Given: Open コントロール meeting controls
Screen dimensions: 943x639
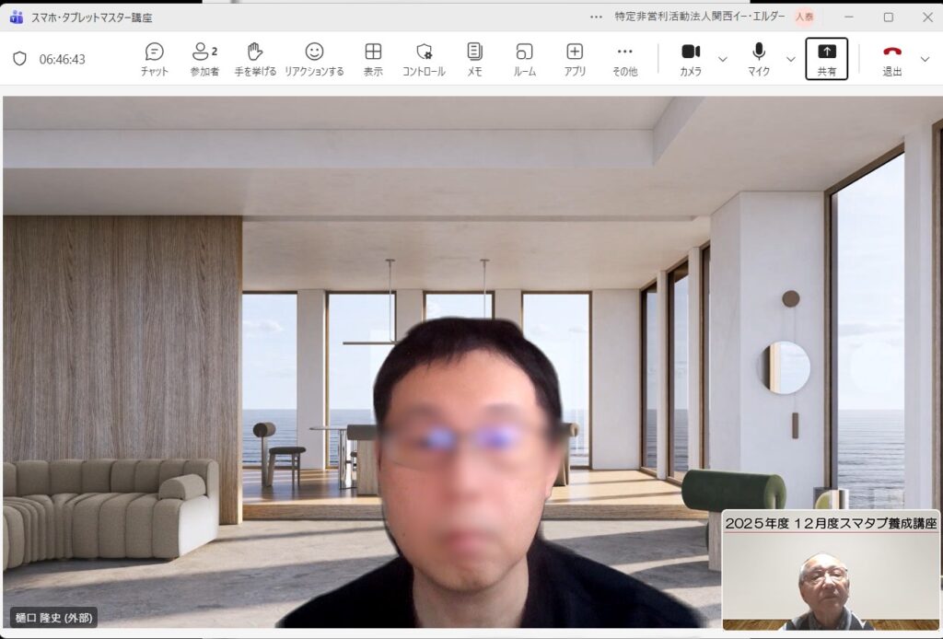Looking at the screenshot, I should (x=424, y=59).
